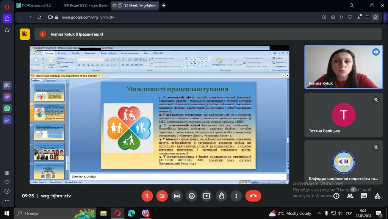Open Messenger in the Opera sidebar
The height and width of the screenshot is (219, 388).
[7, 97]
